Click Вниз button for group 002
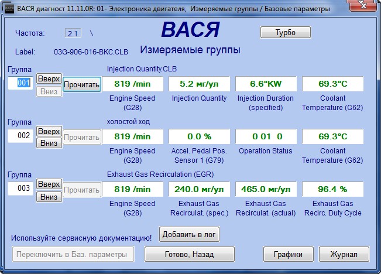381x274 pixels. pos(49,143)
